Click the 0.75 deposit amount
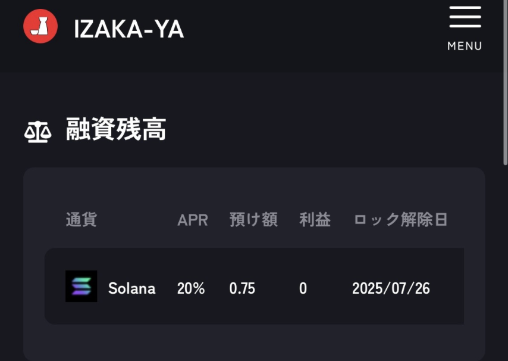The width and height of the screenshot is (508, 361). [242, 288]
